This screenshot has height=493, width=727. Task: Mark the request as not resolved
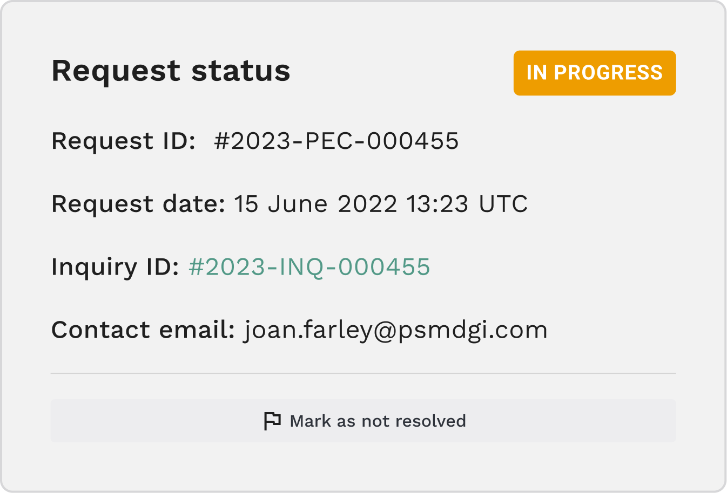pos(363,421)
